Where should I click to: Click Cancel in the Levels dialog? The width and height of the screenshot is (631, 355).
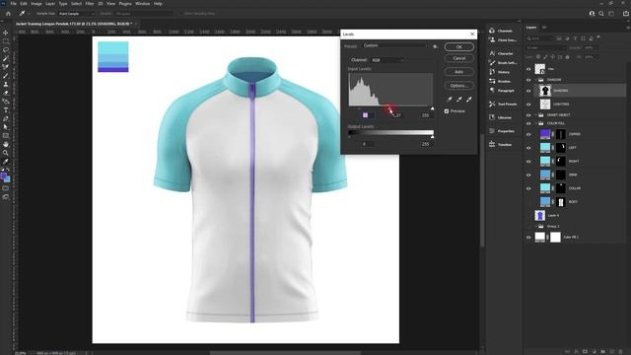459,58
